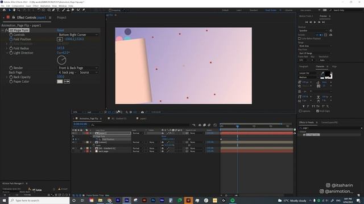
Task: Jump to last frame in Preview panel
Action: tap(324, 22)
